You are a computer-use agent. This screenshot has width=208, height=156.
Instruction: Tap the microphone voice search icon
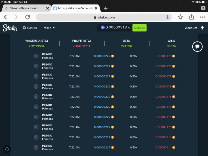(x=167, y=17)
